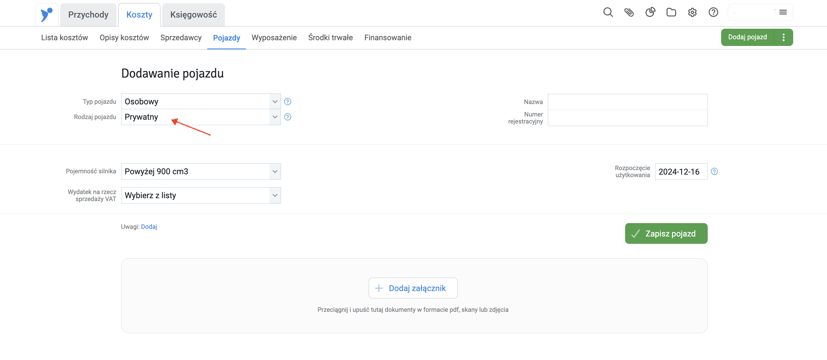Screen dimensions: 827x360
Task: Expand the Typ pojazdu dropdown
Action: (x=201, y=101)
